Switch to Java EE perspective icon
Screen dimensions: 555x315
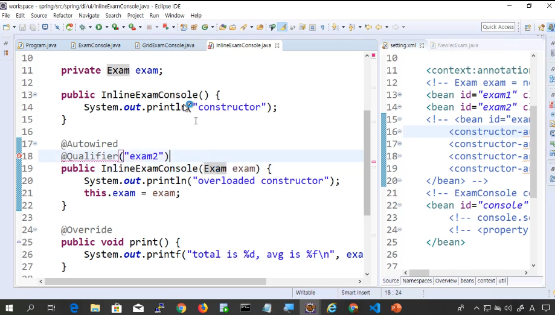[x=541, y=27]
